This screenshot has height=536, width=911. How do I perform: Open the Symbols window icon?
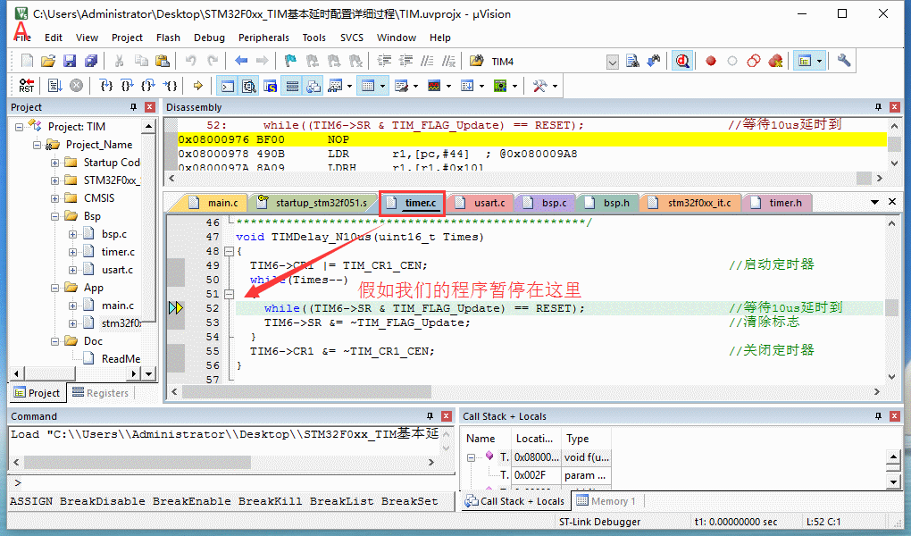pos(270,86)
